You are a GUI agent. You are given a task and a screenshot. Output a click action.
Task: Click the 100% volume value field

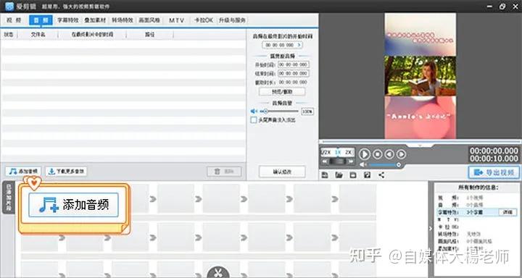(x=307, y=111)
